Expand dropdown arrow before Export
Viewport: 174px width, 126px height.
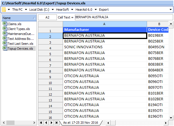96,10
